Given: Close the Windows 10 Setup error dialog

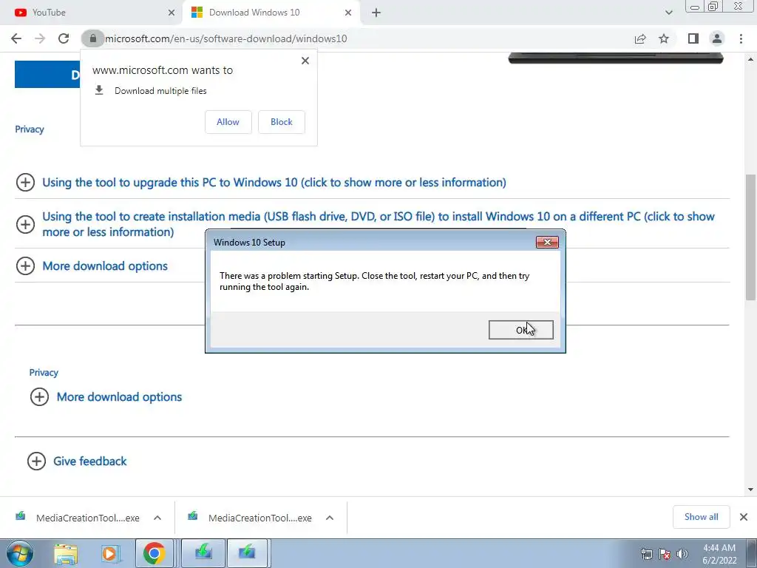Looking at the screenshot, I should pos(547,242).
